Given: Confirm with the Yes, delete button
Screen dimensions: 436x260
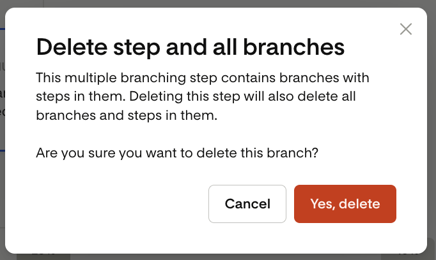Looking at the screenshot, I should pyautogui.click(x=345, y=204).
